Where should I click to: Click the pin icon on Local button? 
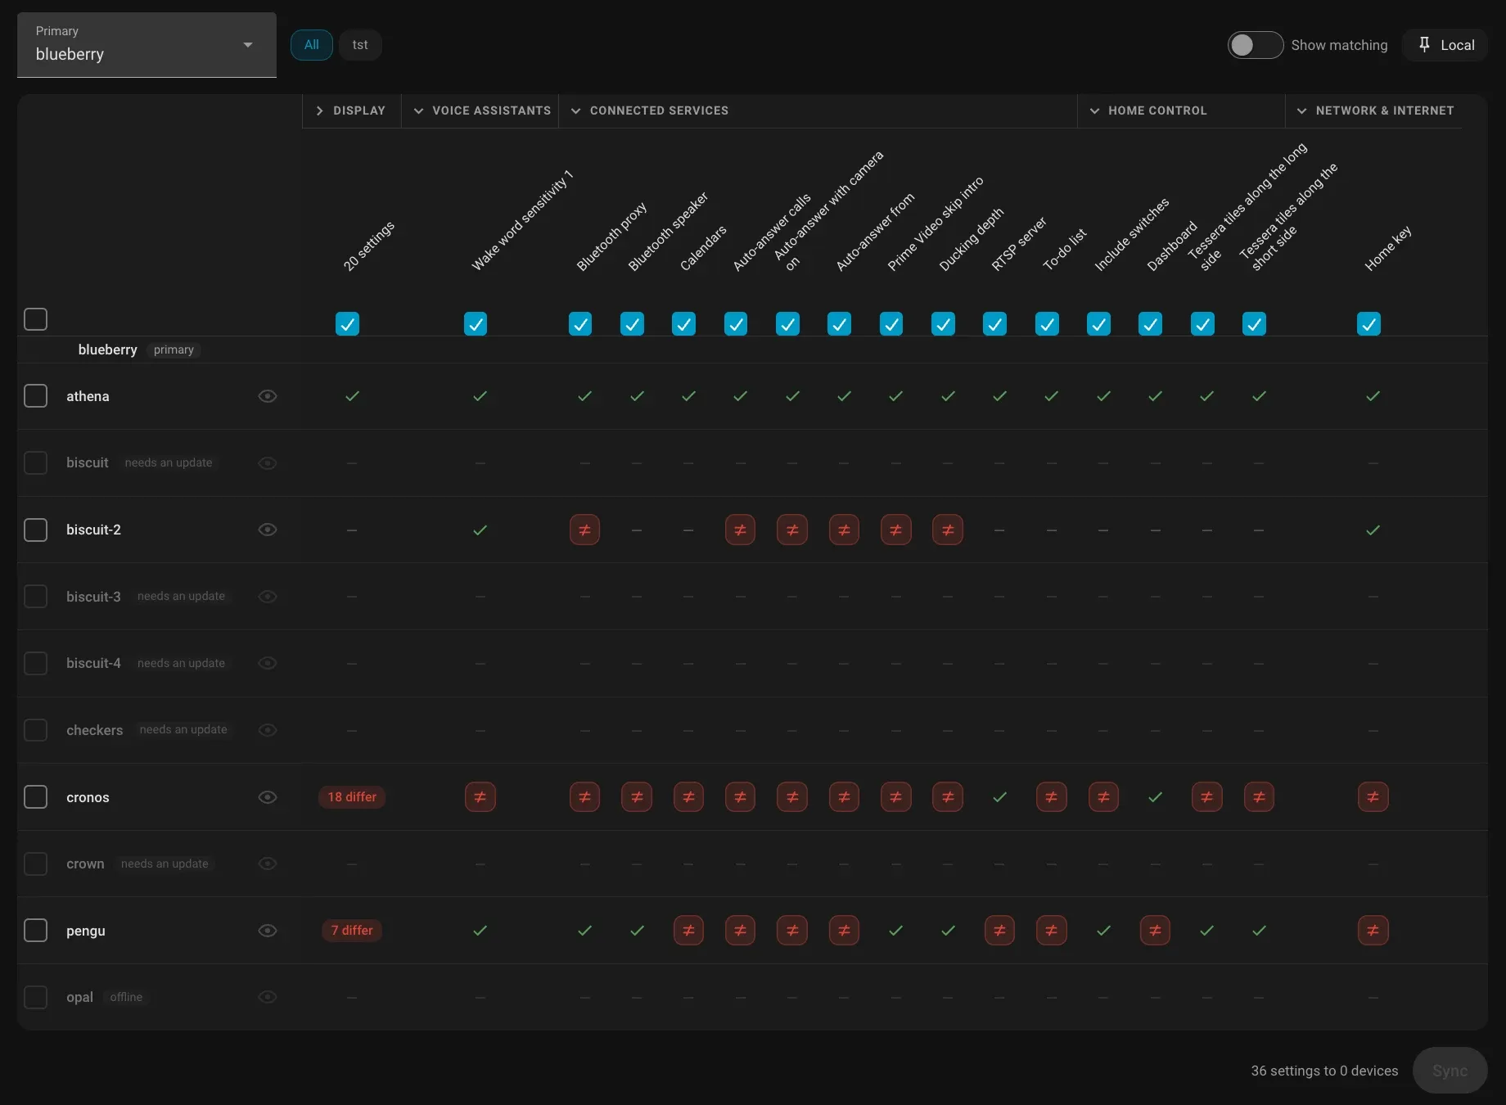[1424, 44]
